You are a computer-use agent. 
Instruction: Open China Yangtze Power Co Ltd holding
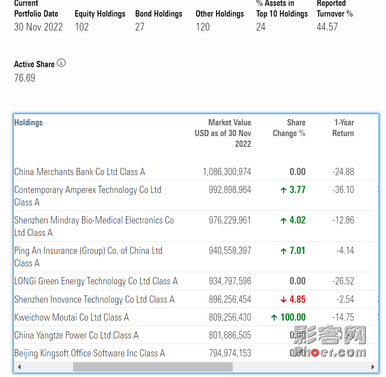[76, 335]
